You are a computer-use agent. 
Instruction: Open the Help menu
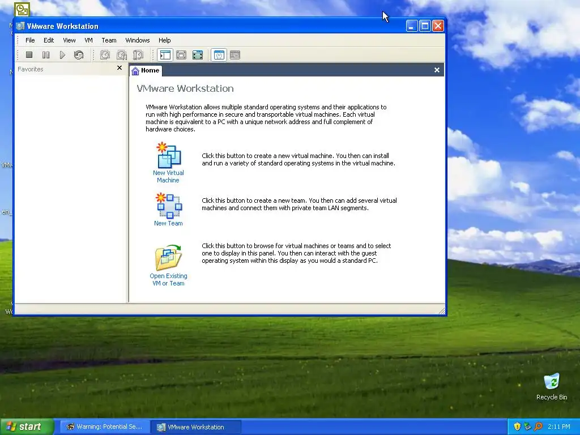tap(165, 40)
